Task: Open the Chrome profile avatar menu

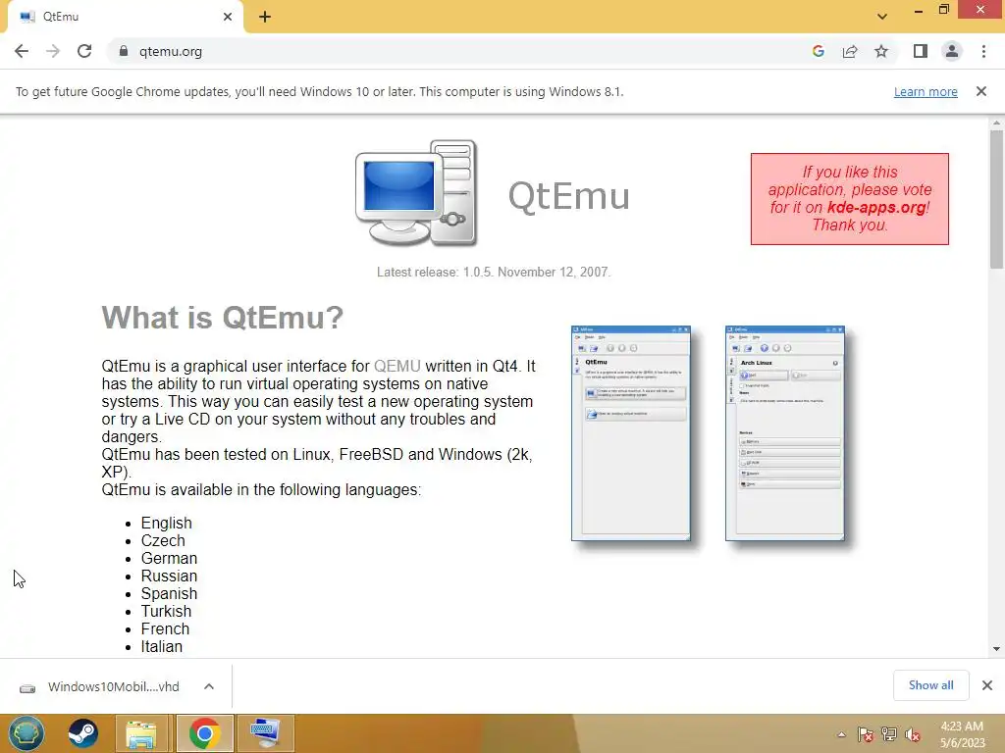Action: click(x=952, y=51)
